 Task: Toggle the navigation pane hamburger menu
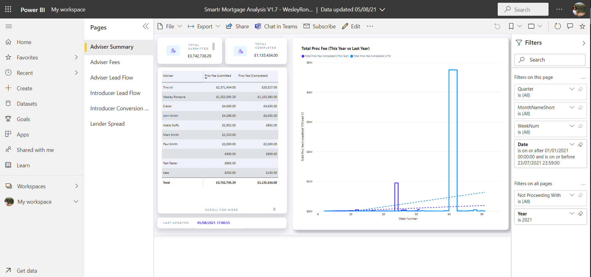pyautogui.click(x=9, y=26)
